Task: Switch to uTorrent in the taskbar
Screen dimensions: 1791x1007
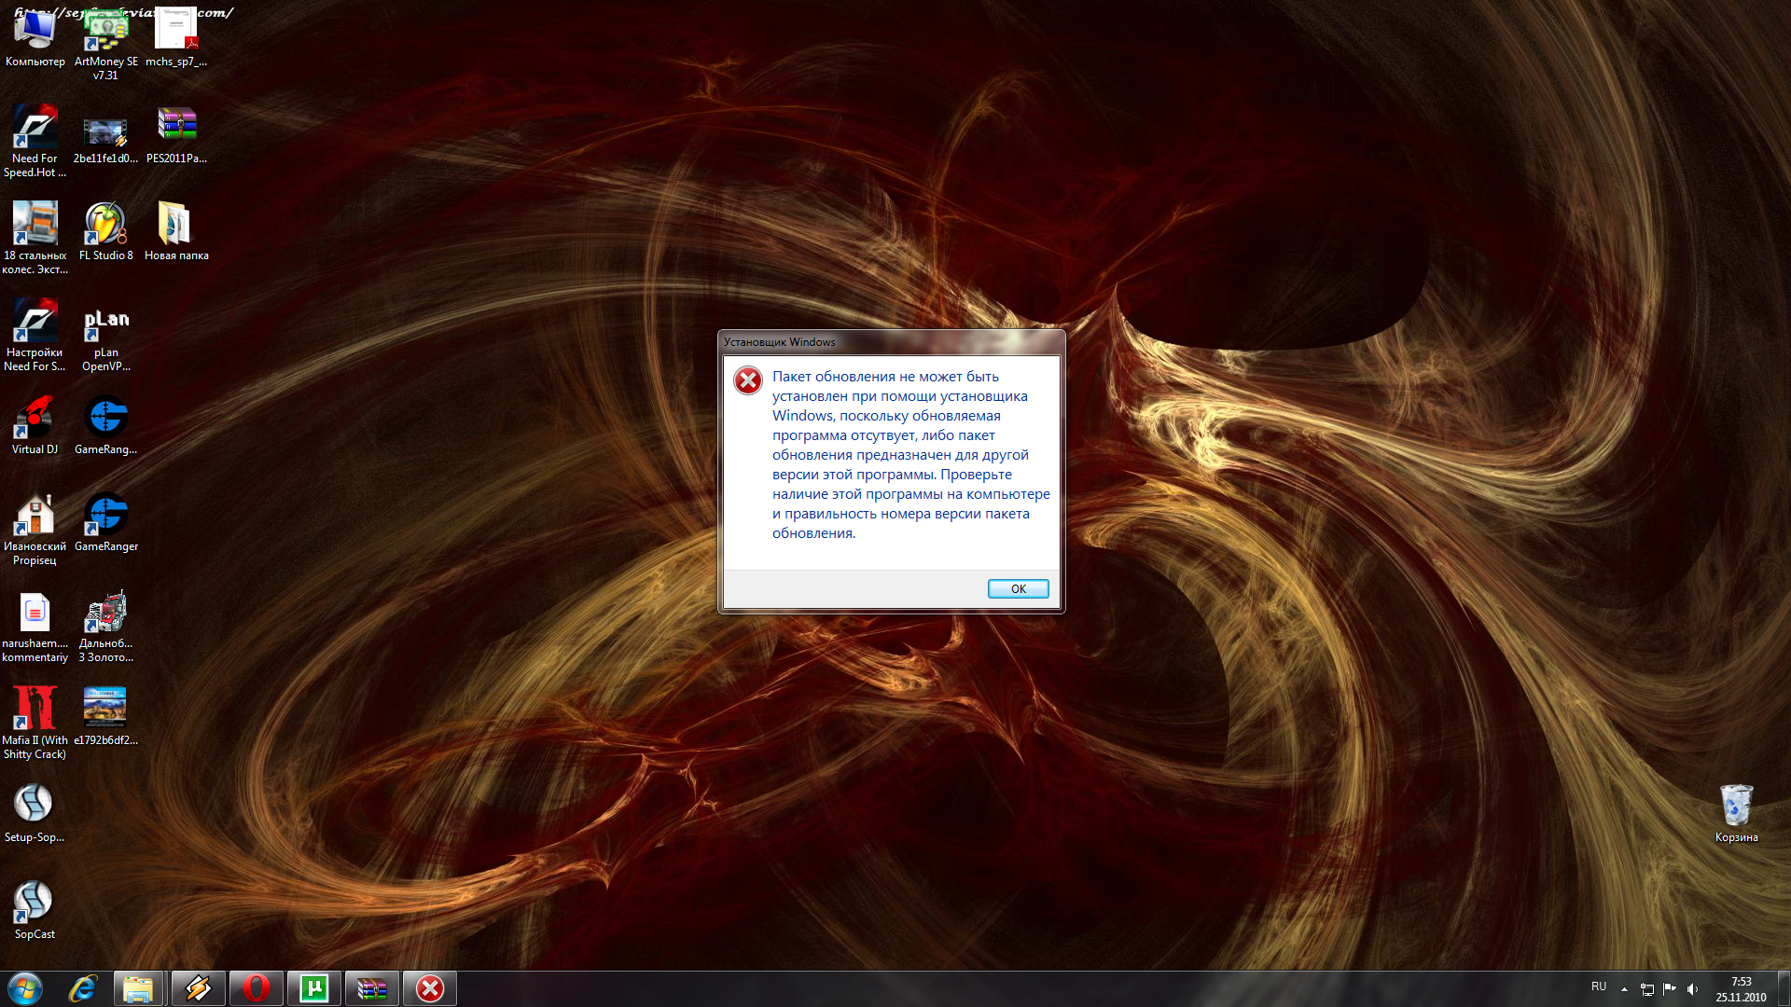Action: click(x=314, y=988)
